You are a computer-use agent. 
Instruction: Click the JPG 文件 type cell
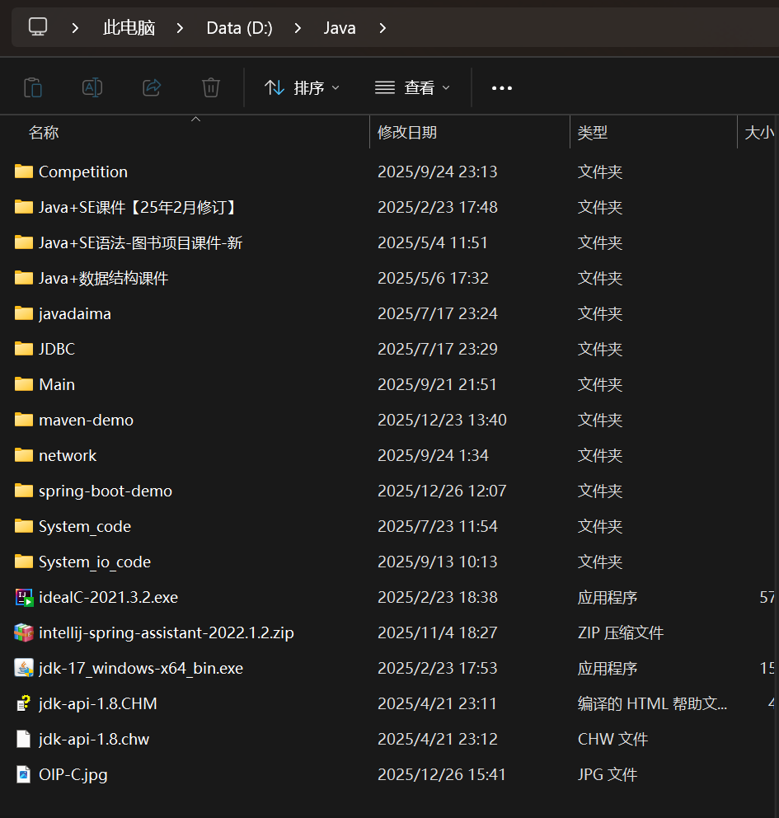[x=608, y=774]
